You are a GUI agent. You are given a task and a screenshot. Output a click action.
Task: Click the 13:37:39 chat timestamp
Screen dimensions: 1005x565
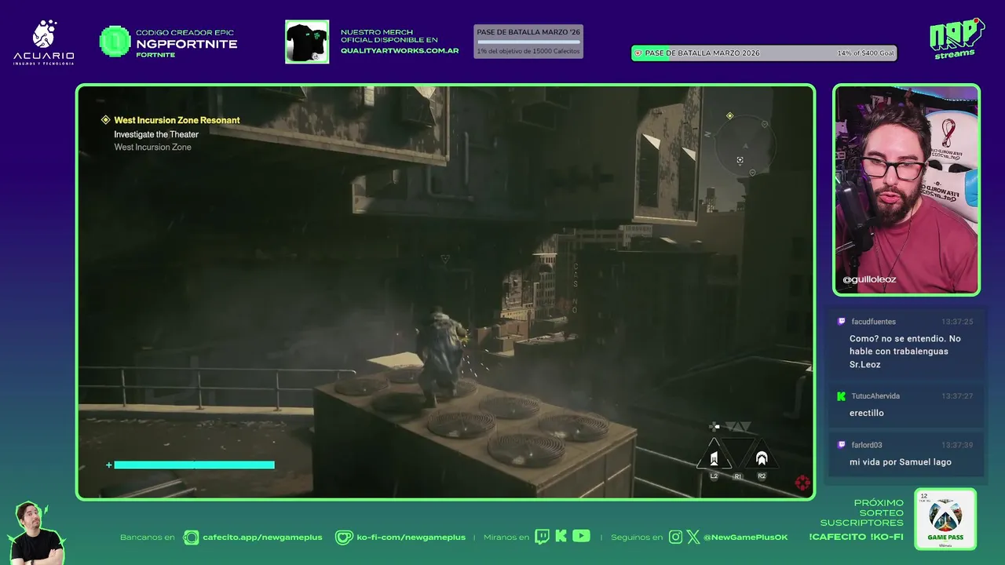click(957, 445)
